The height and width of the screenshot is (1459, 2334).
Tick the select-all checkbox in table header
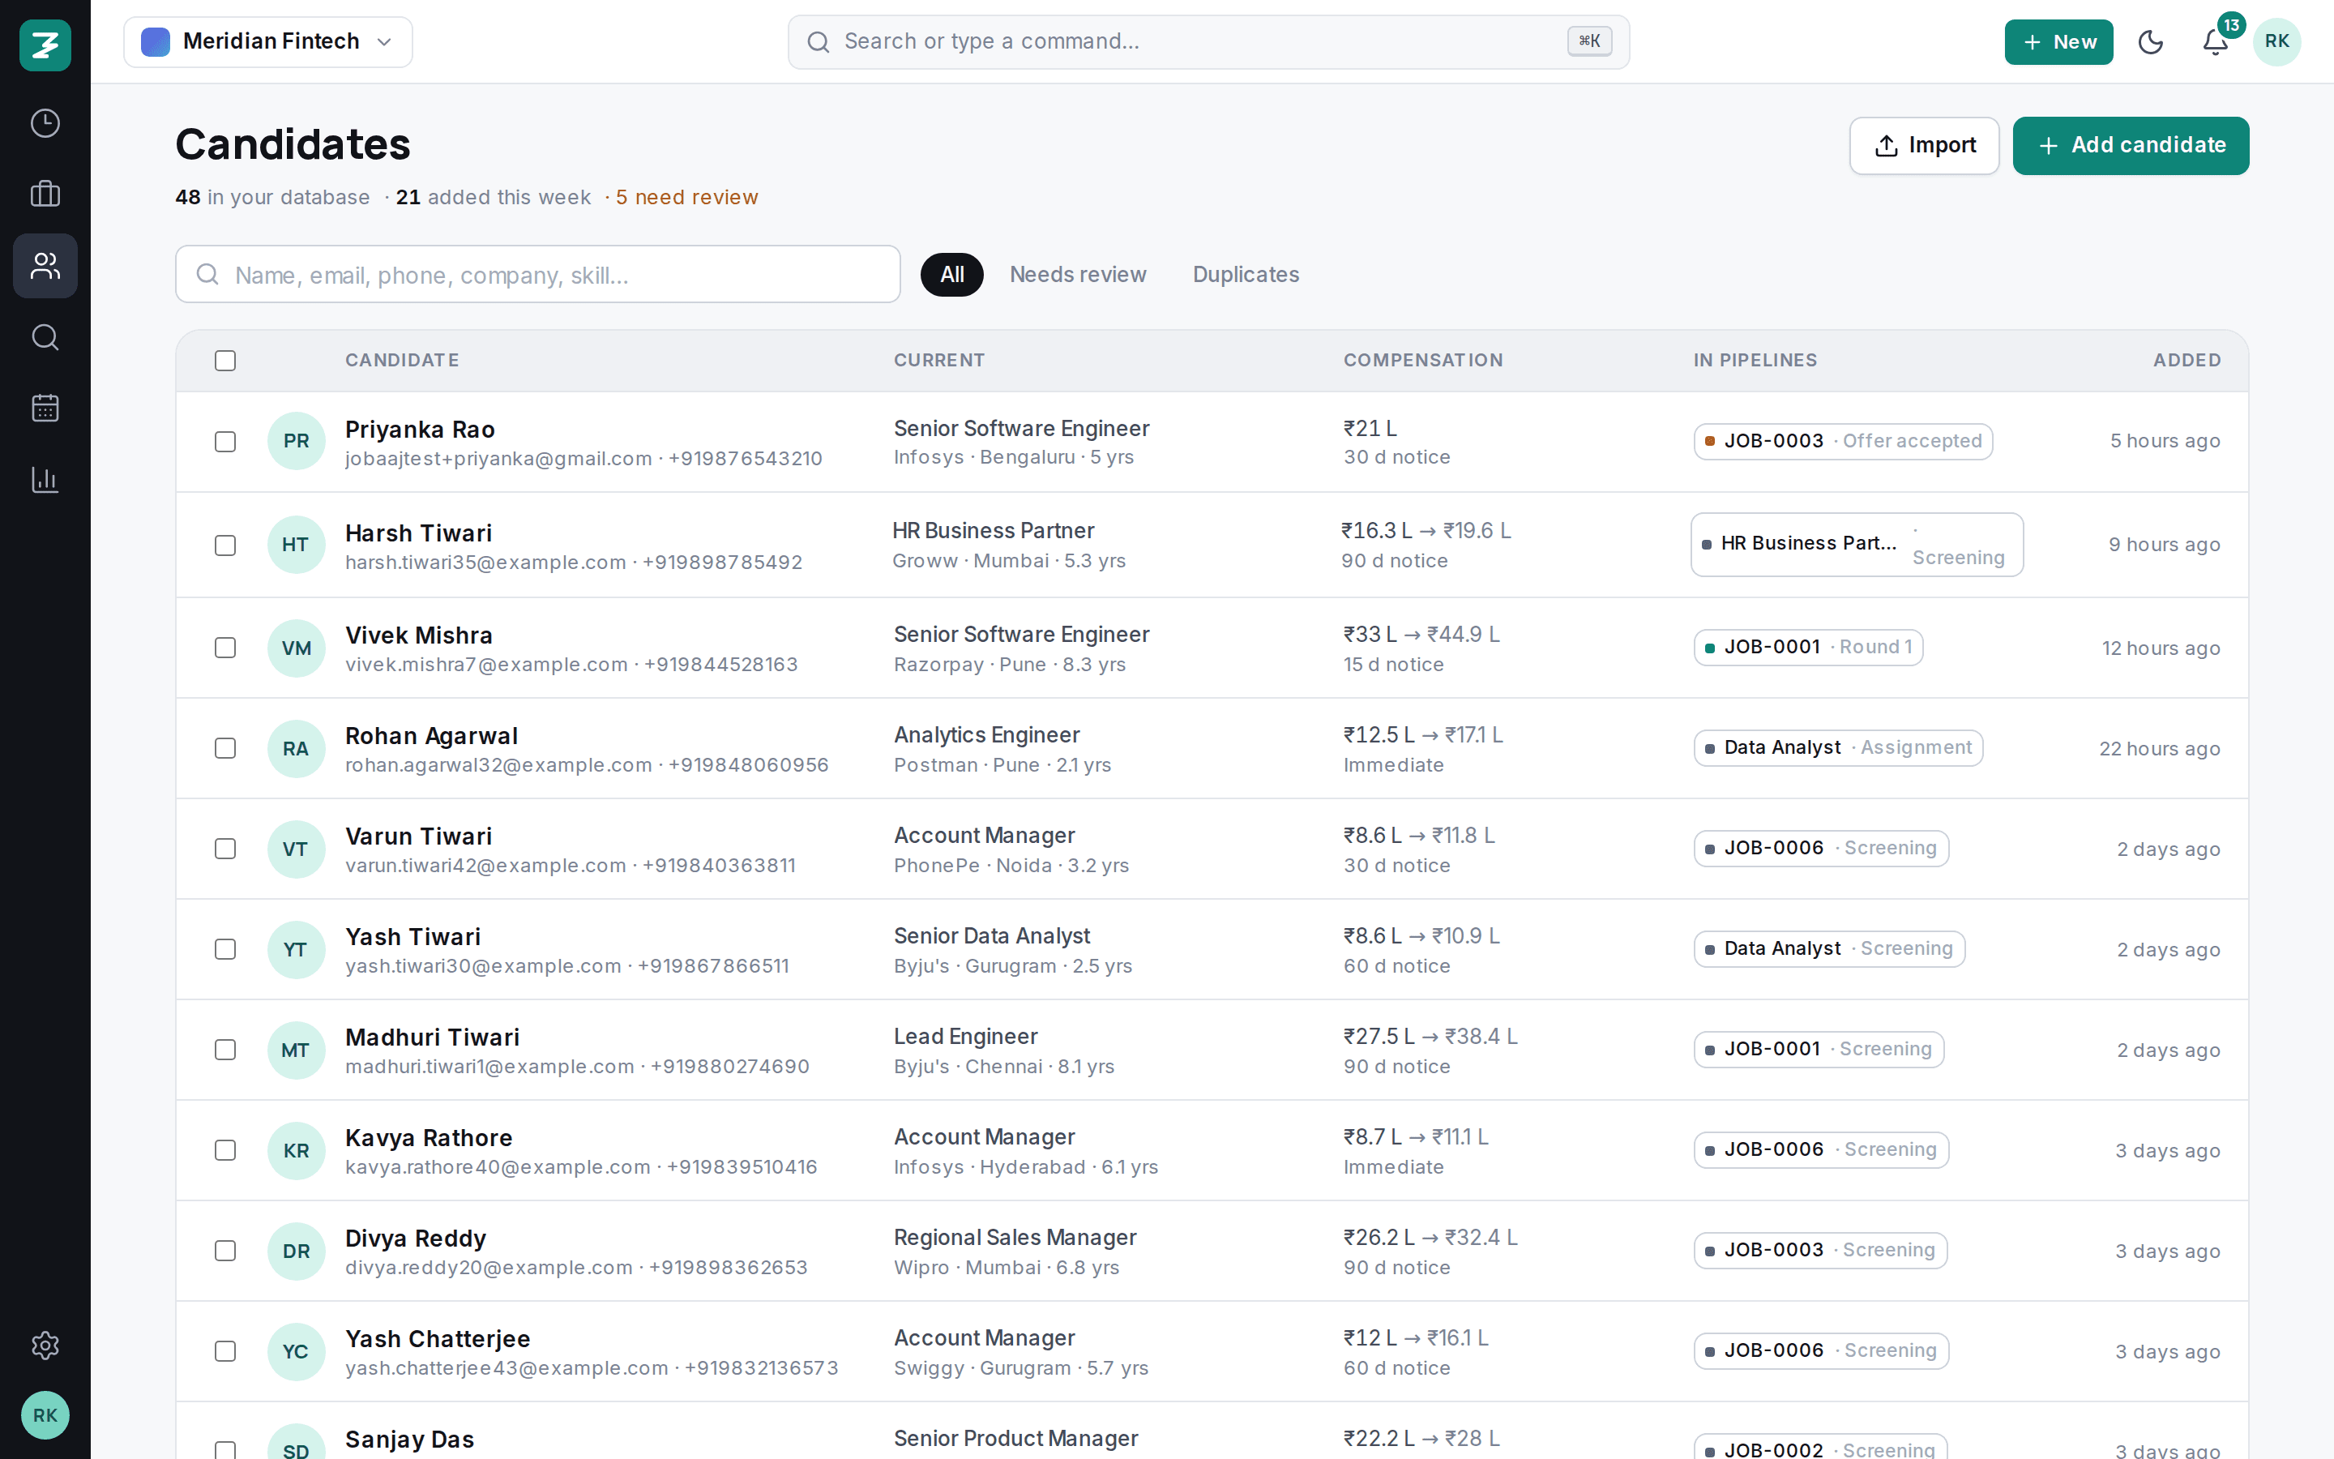pyautogui.click(x=225, y=361)
